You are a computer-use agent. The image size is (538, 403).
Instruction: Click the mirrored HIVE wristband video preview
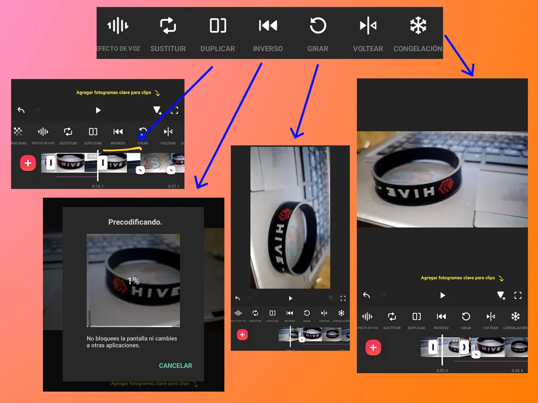442,179
